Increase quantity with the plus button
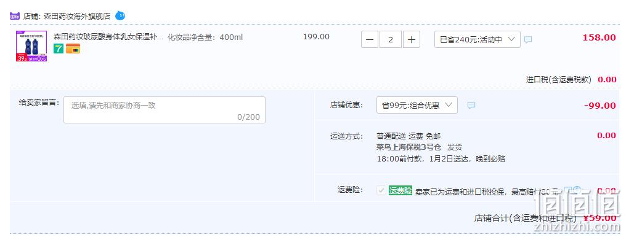This screenshot has width=626, height=237. pos(411,39)
